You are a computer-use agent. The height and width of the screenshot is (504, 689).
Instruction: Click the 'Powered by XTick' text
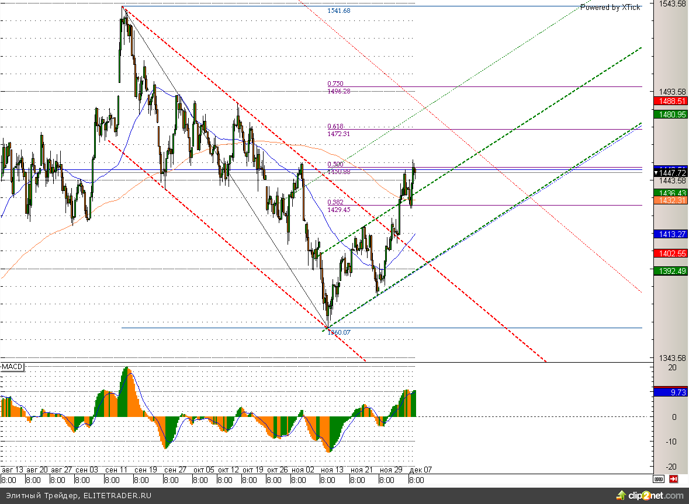610,8
